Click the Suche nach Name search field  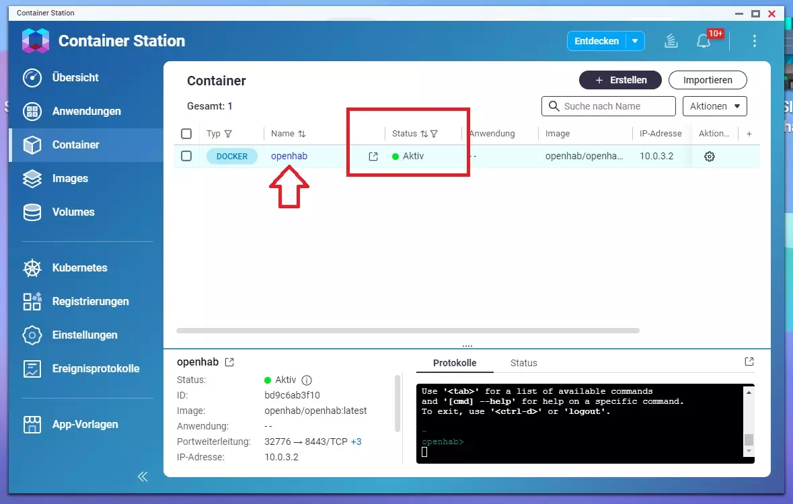tap(608, 106)
